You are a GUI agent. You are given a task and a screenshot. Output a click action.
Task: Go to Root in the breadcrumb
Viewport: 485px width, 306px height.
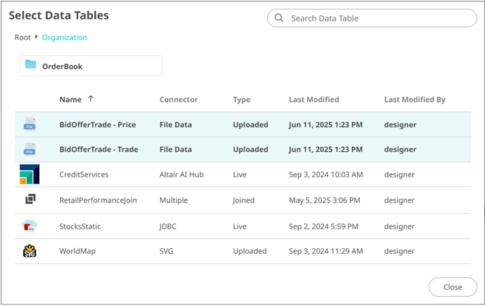click(22, 38)
